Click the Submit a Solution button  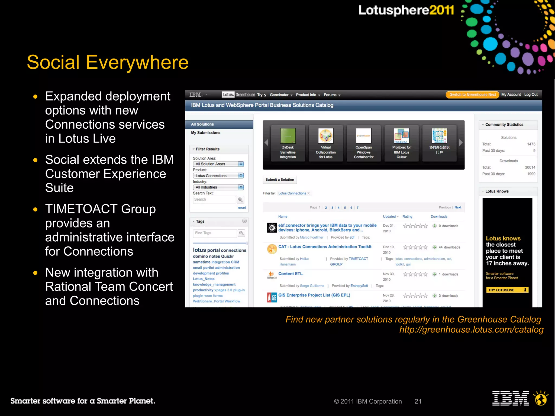(x=280, y=180)
